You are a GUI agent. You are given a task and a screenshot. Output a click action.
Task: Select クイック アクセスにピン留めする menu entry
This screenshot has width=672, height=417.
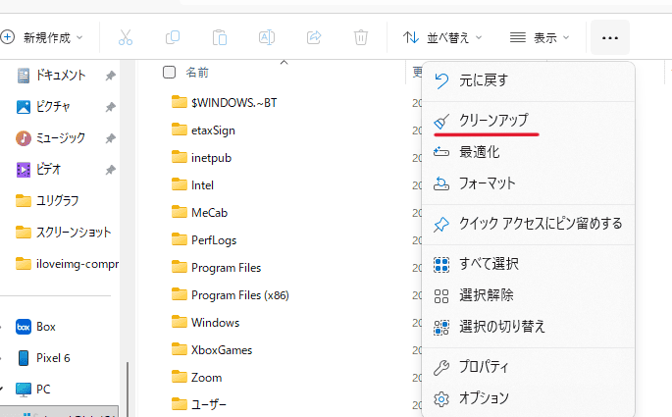(x=528, y=224)
